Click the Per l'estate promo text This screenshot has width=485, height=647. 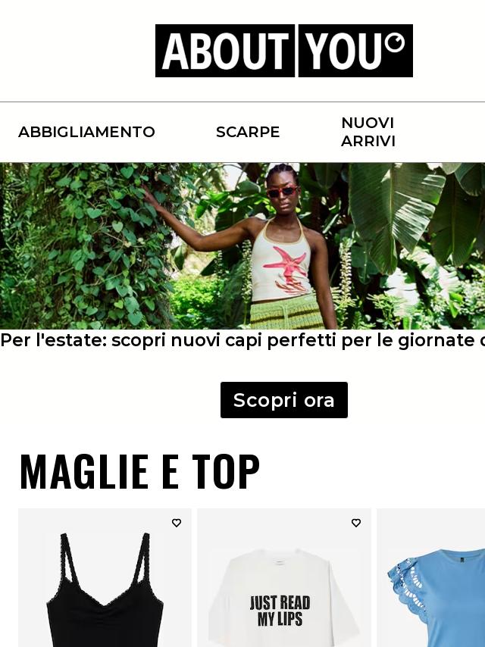coord(242,341)
